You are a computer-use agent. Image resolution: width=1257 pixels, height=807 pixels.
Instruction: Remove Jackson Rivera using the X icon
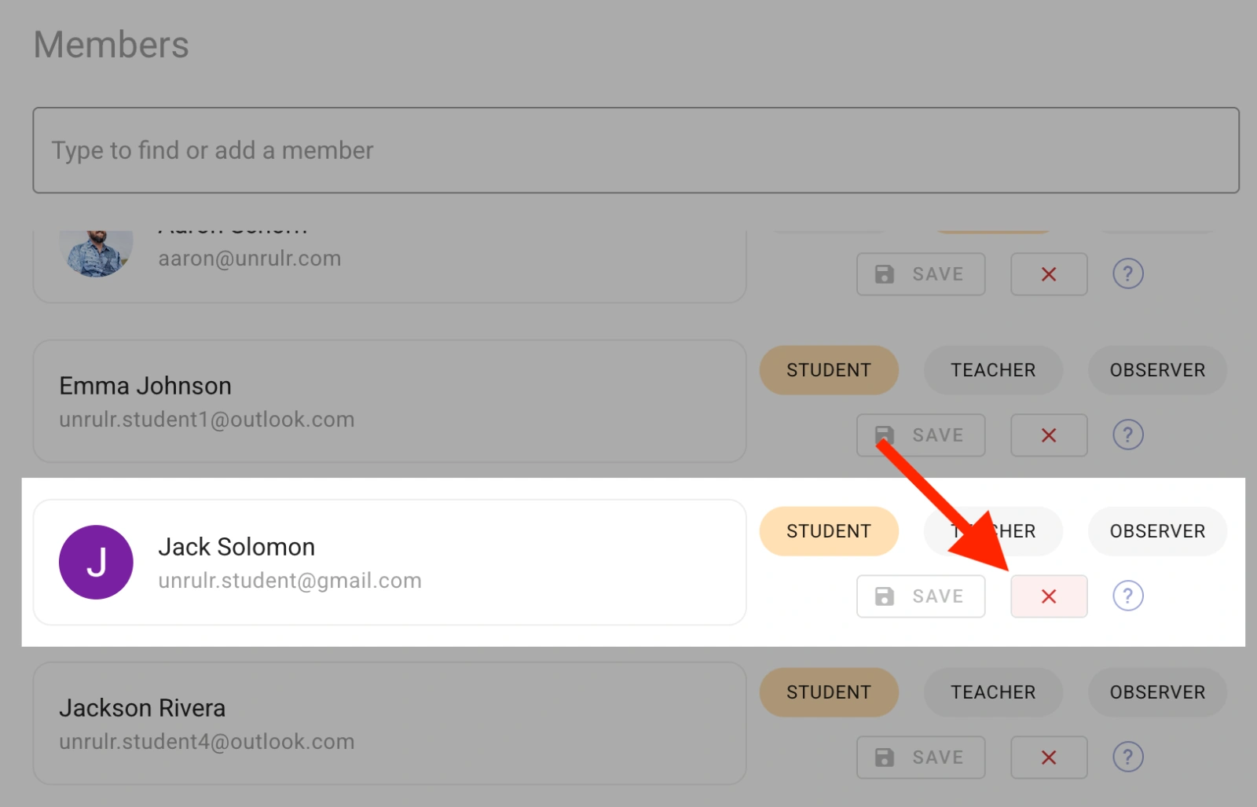1048,757
